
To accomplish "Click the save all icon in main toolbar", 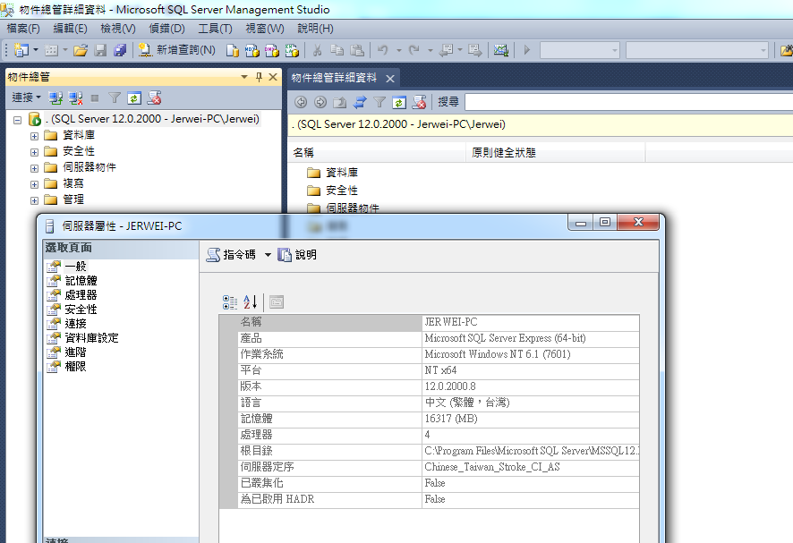I will [x=120, y=50].
